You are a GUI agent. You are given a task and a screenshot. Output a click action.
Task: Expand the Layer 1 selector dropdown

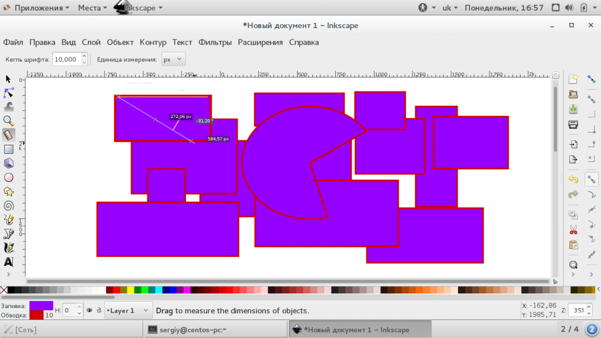pyautogui.click(x=127, y=310)
